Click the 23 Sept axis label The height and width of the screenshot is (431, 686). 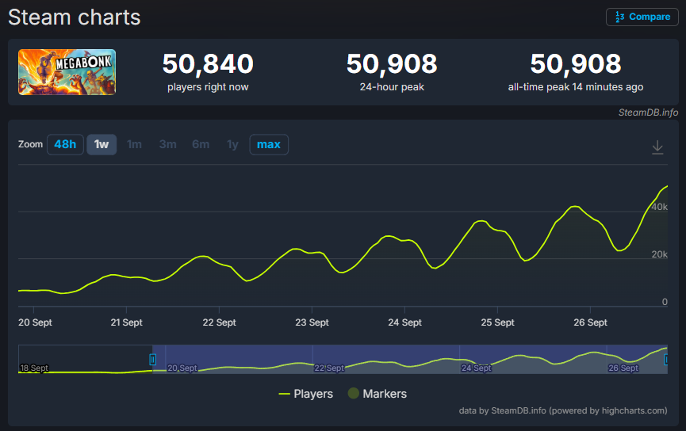pyautogui.click(x=312, y=322)
